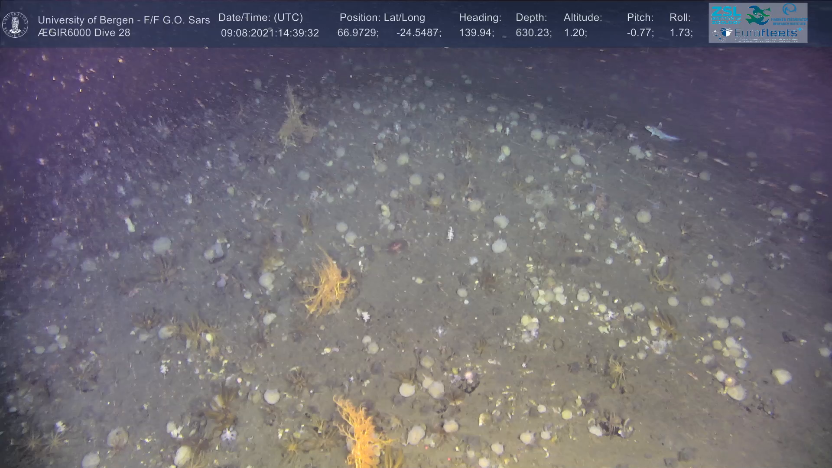The width and height of the screenshot is (832, 468).
Task: Click the ÆGIR6000 Dive 28 label
Action: coord(84,33)
